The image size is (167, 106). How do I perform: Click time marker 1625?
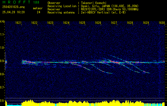82,23
